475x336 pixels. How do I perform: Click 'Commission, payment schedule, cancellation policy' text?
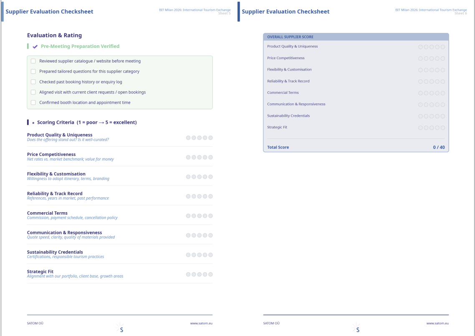[72, 218]
